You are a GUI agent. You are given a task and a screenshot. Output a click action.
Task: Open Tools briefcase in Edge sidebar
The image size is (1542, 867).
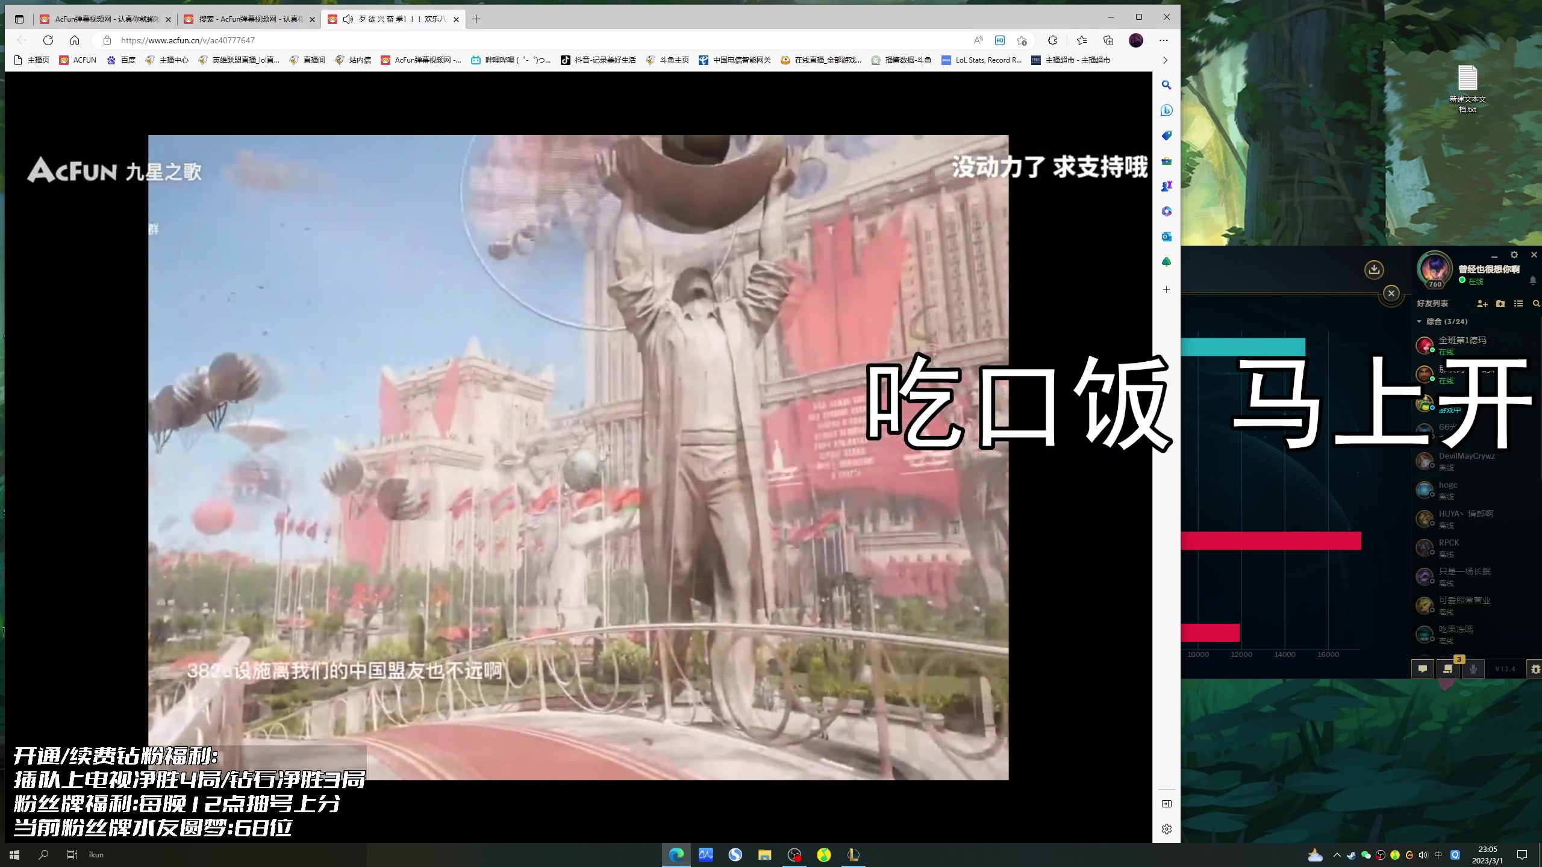(x=1166, y=161)
